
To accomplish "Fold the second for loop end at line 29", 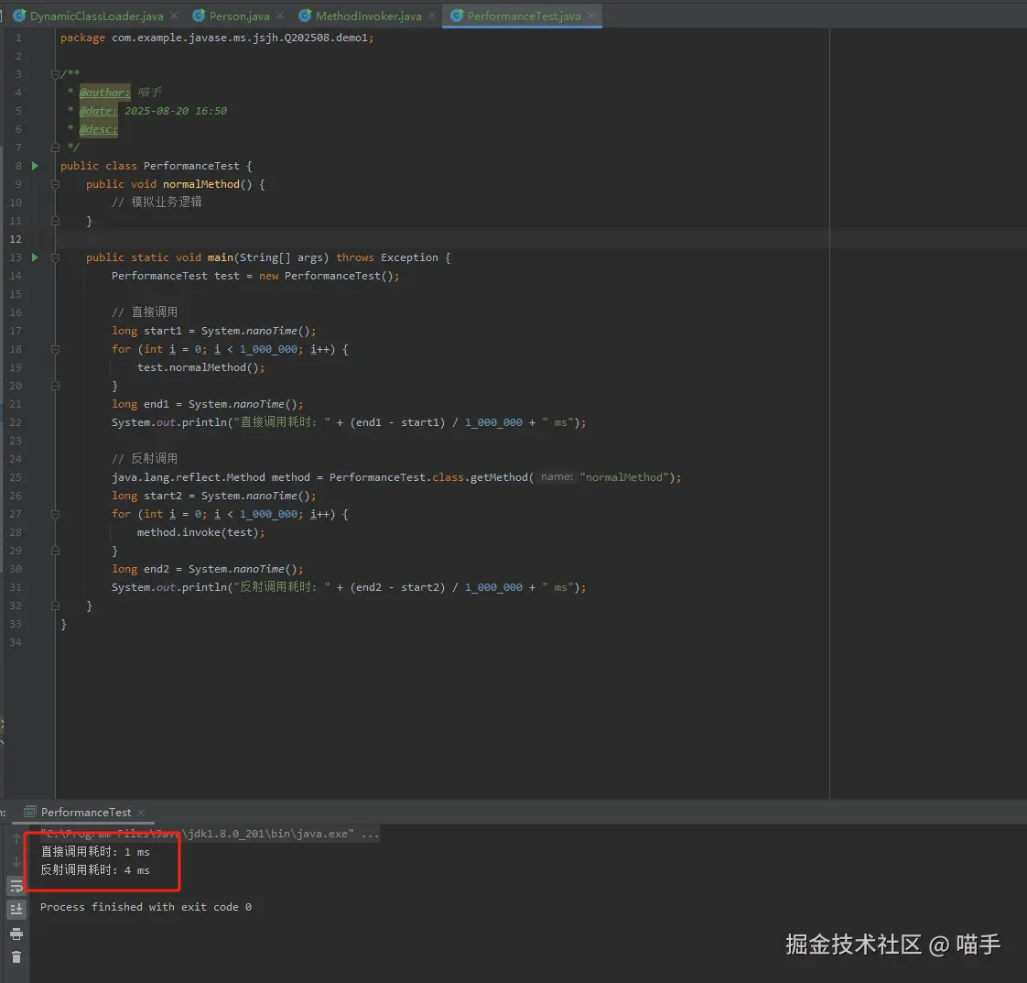I will [x=55, y=552].
